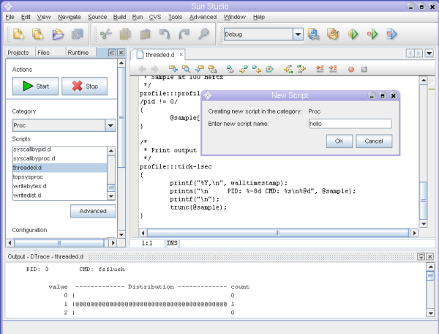Viewport: 439px width, 334px height.
Task: Click the Shift Line Right icon
Action: tap(333, 69)
